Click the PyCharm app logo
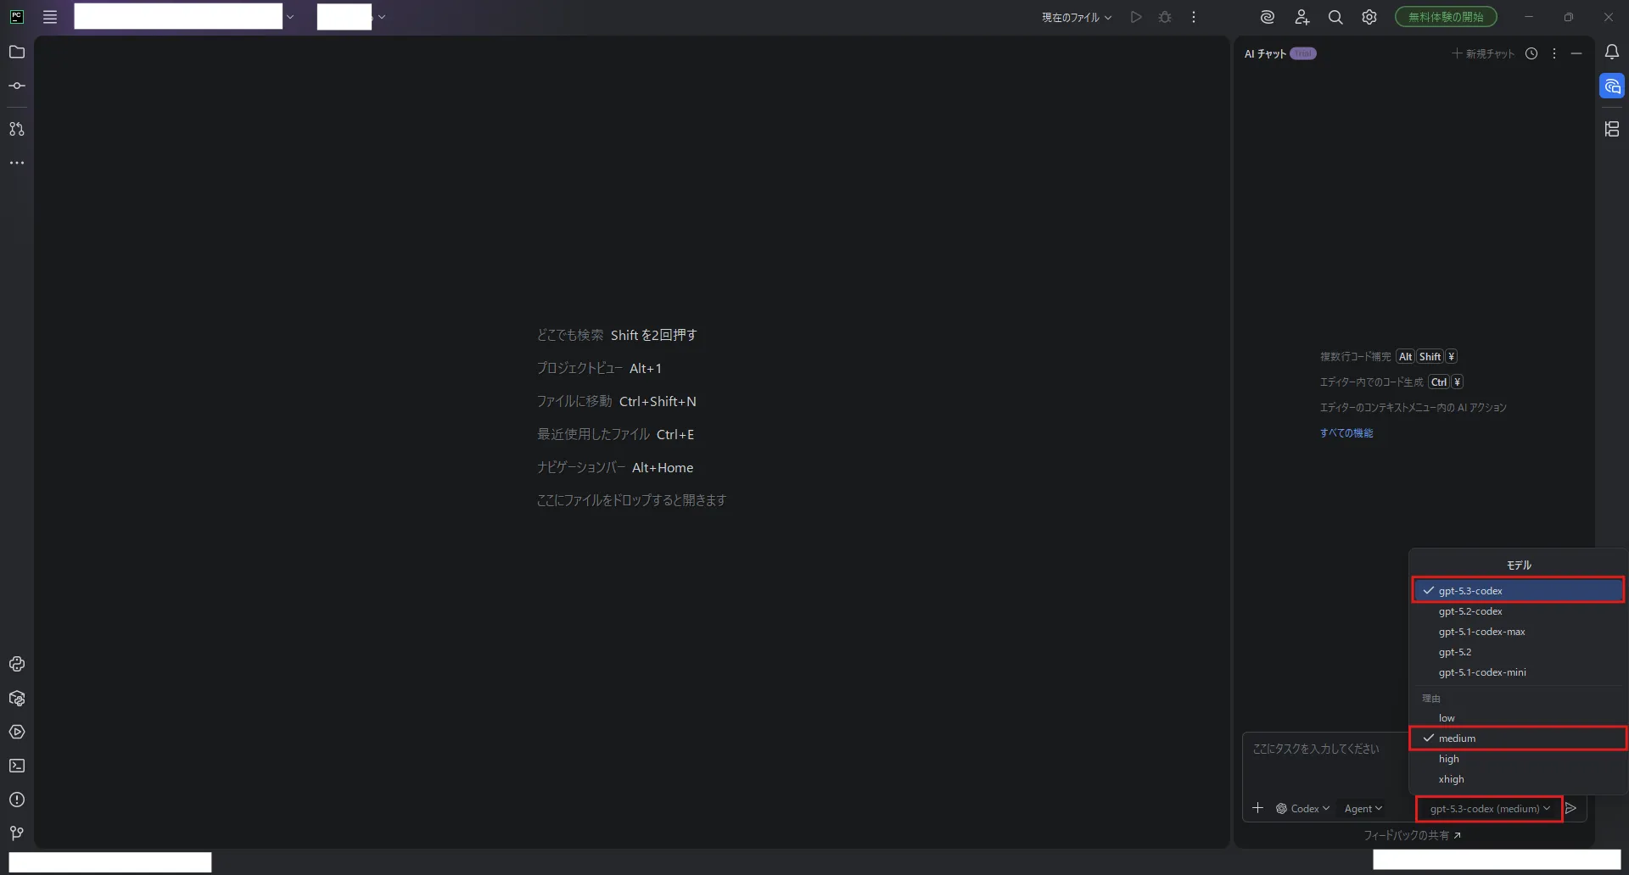This screenshot has height=875, width=1629. point(17,17)
